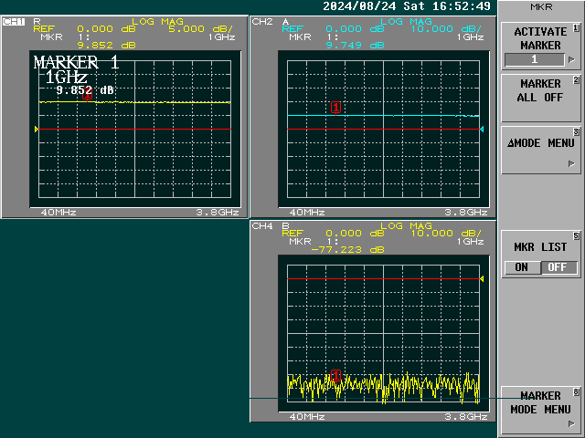Click CH2 stop frequency 3.8GHz
This screenshot has width=585, height=438.
point(466,213)
